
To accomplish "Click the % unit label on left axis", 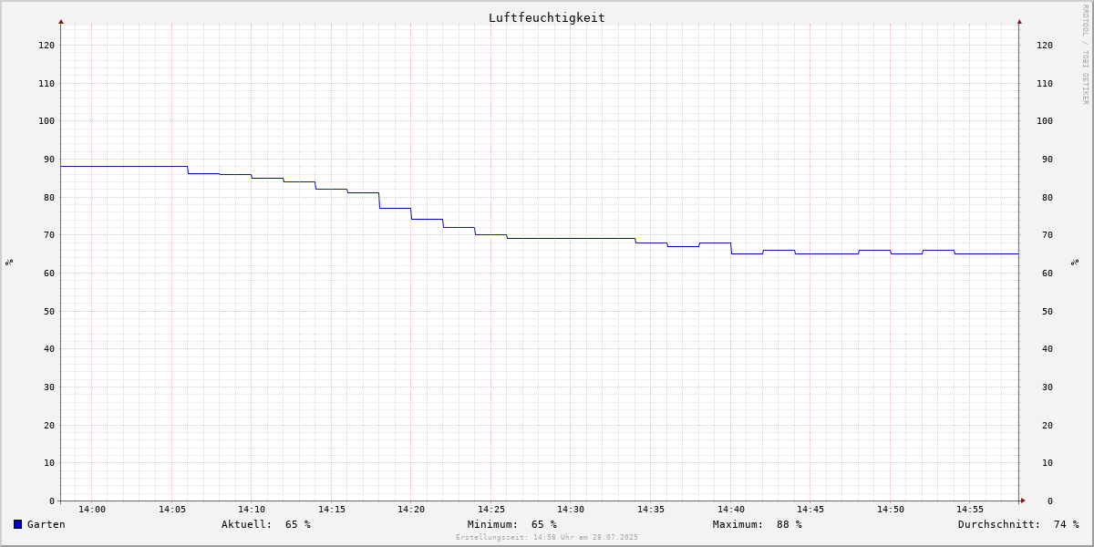I will pyautogui.click(x=9, y=262).
